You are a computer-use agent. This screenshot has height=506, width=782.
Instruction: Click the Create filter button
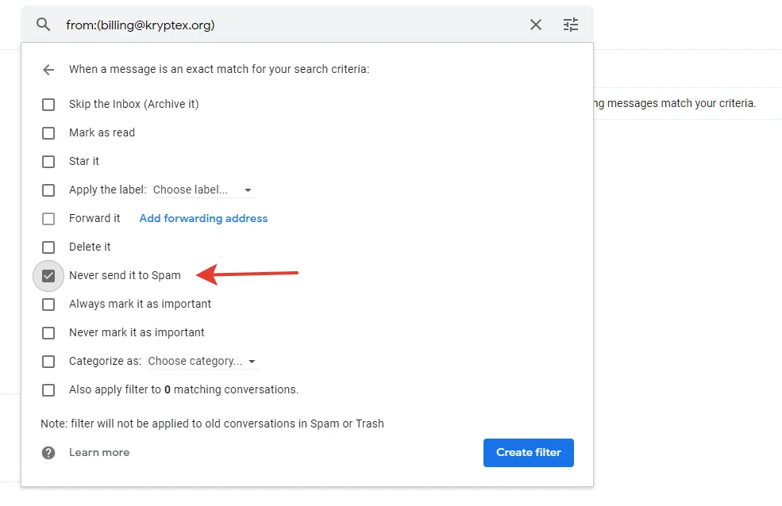pyautogui.click(x=529, y=453)
